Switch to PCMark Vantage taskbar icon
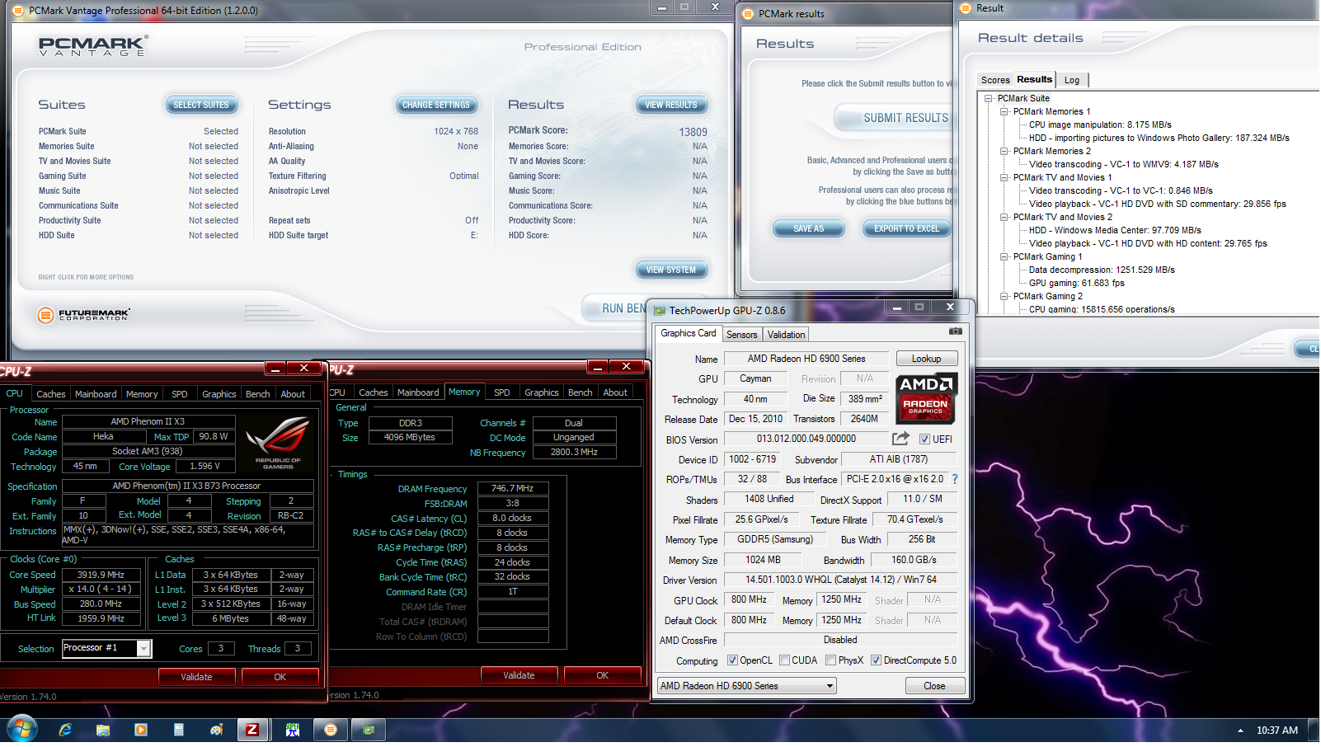This screenshot has height=747, width=1321. (331, 730)
